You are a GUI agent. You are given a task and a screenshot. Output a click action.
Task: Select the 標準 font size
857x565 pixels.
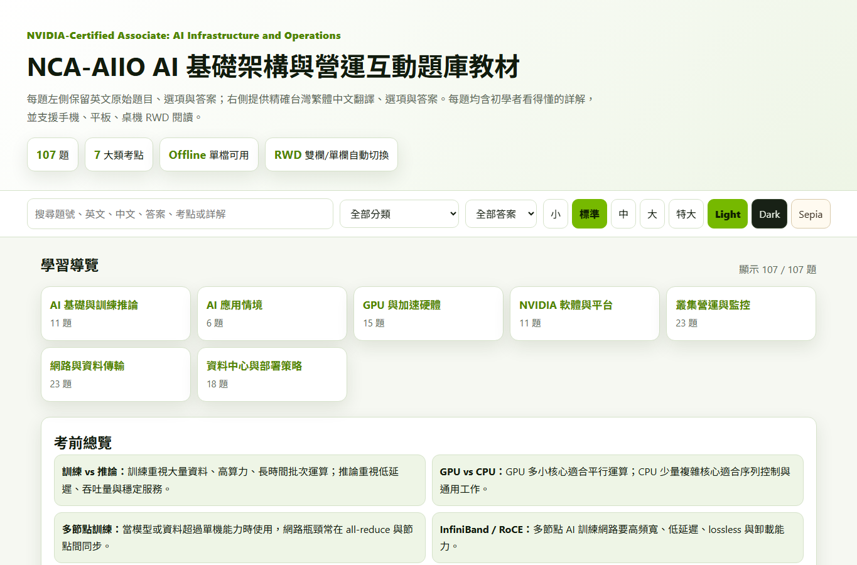click(590, 214)
